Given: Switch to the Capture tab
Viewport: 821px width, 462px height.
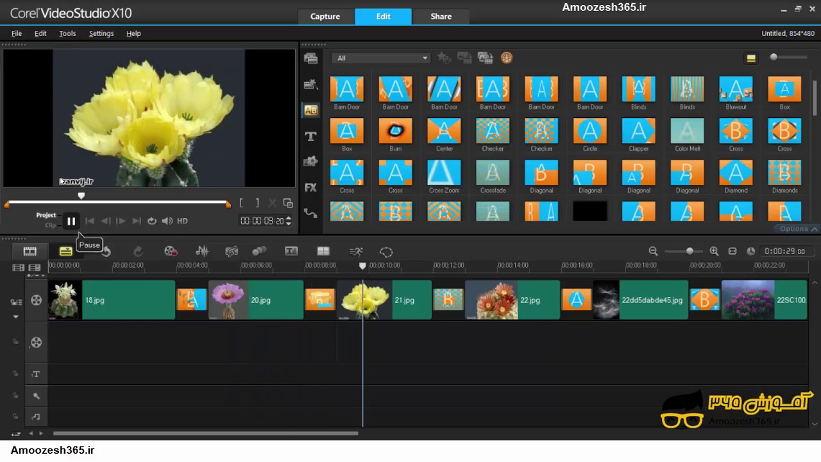Looking at the screenshot, I should point(325,17).
